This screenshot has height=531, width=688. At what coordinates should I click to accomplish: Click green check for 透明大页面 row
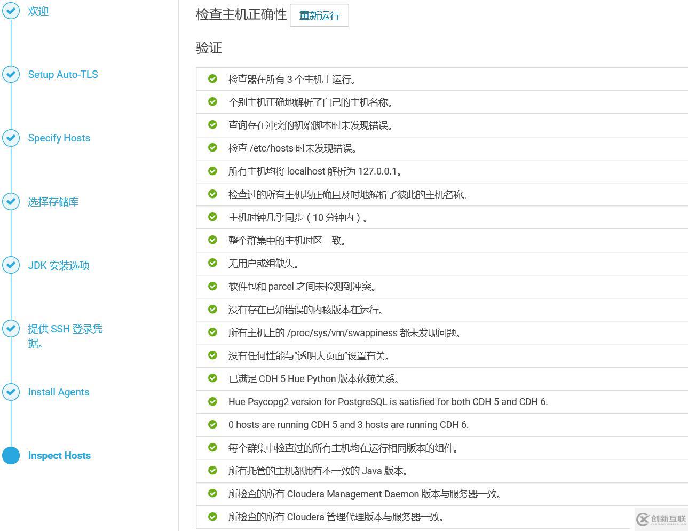[x=212, y=355]
